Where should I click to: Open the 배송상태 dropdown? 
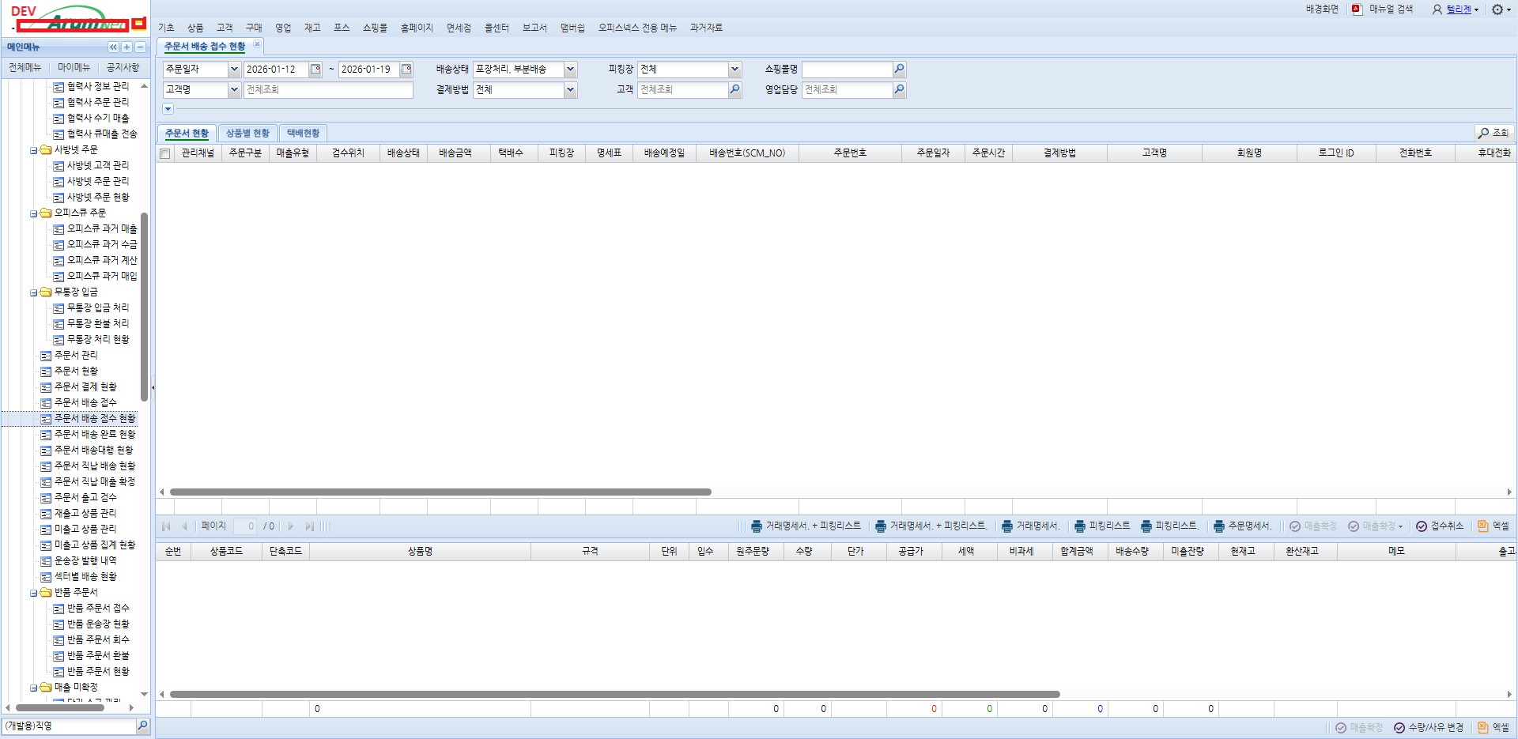(x=570, y=70)
